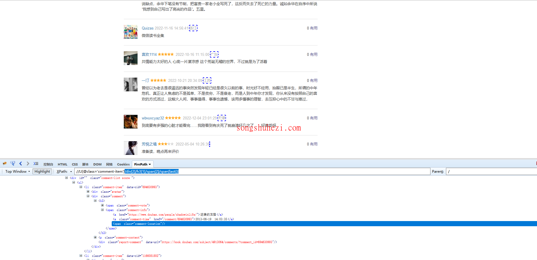Switch to the 控制台 console tab
Viewport: 537px width, 260px height.
[x=48, y=164]
